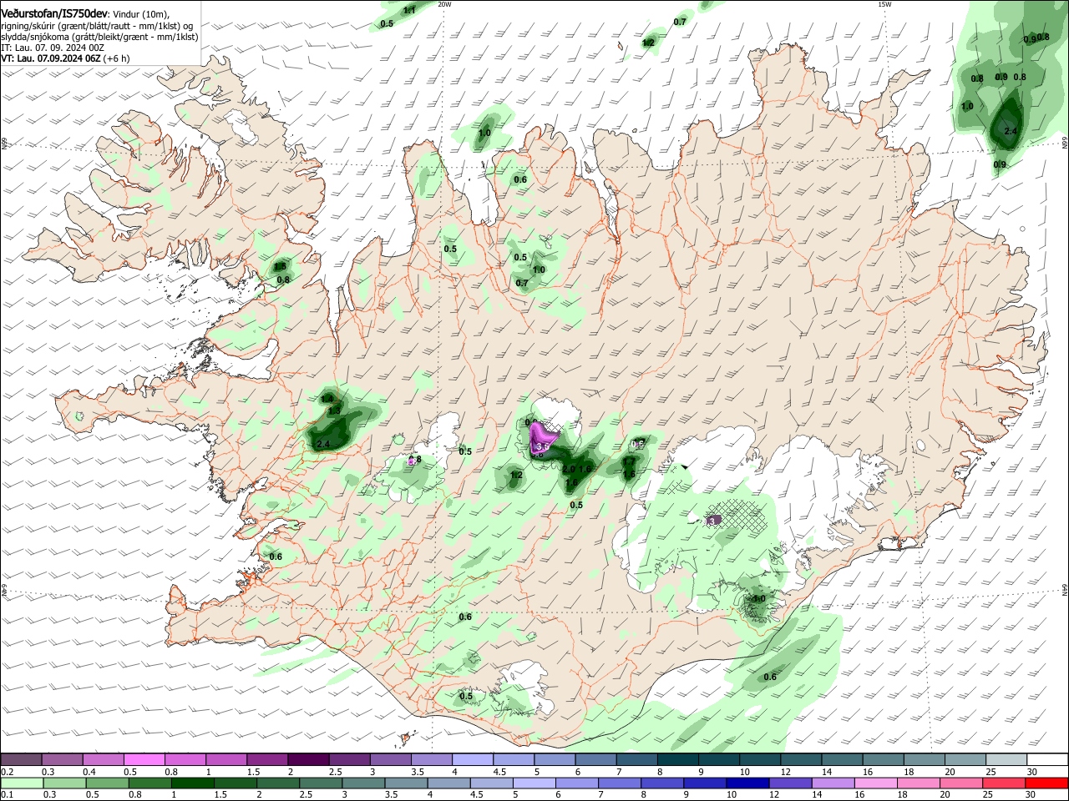The image size is (1069, 801).
Task: Pick the pale green 0.1 rain legend swatch
Action: tap(21, 783)
